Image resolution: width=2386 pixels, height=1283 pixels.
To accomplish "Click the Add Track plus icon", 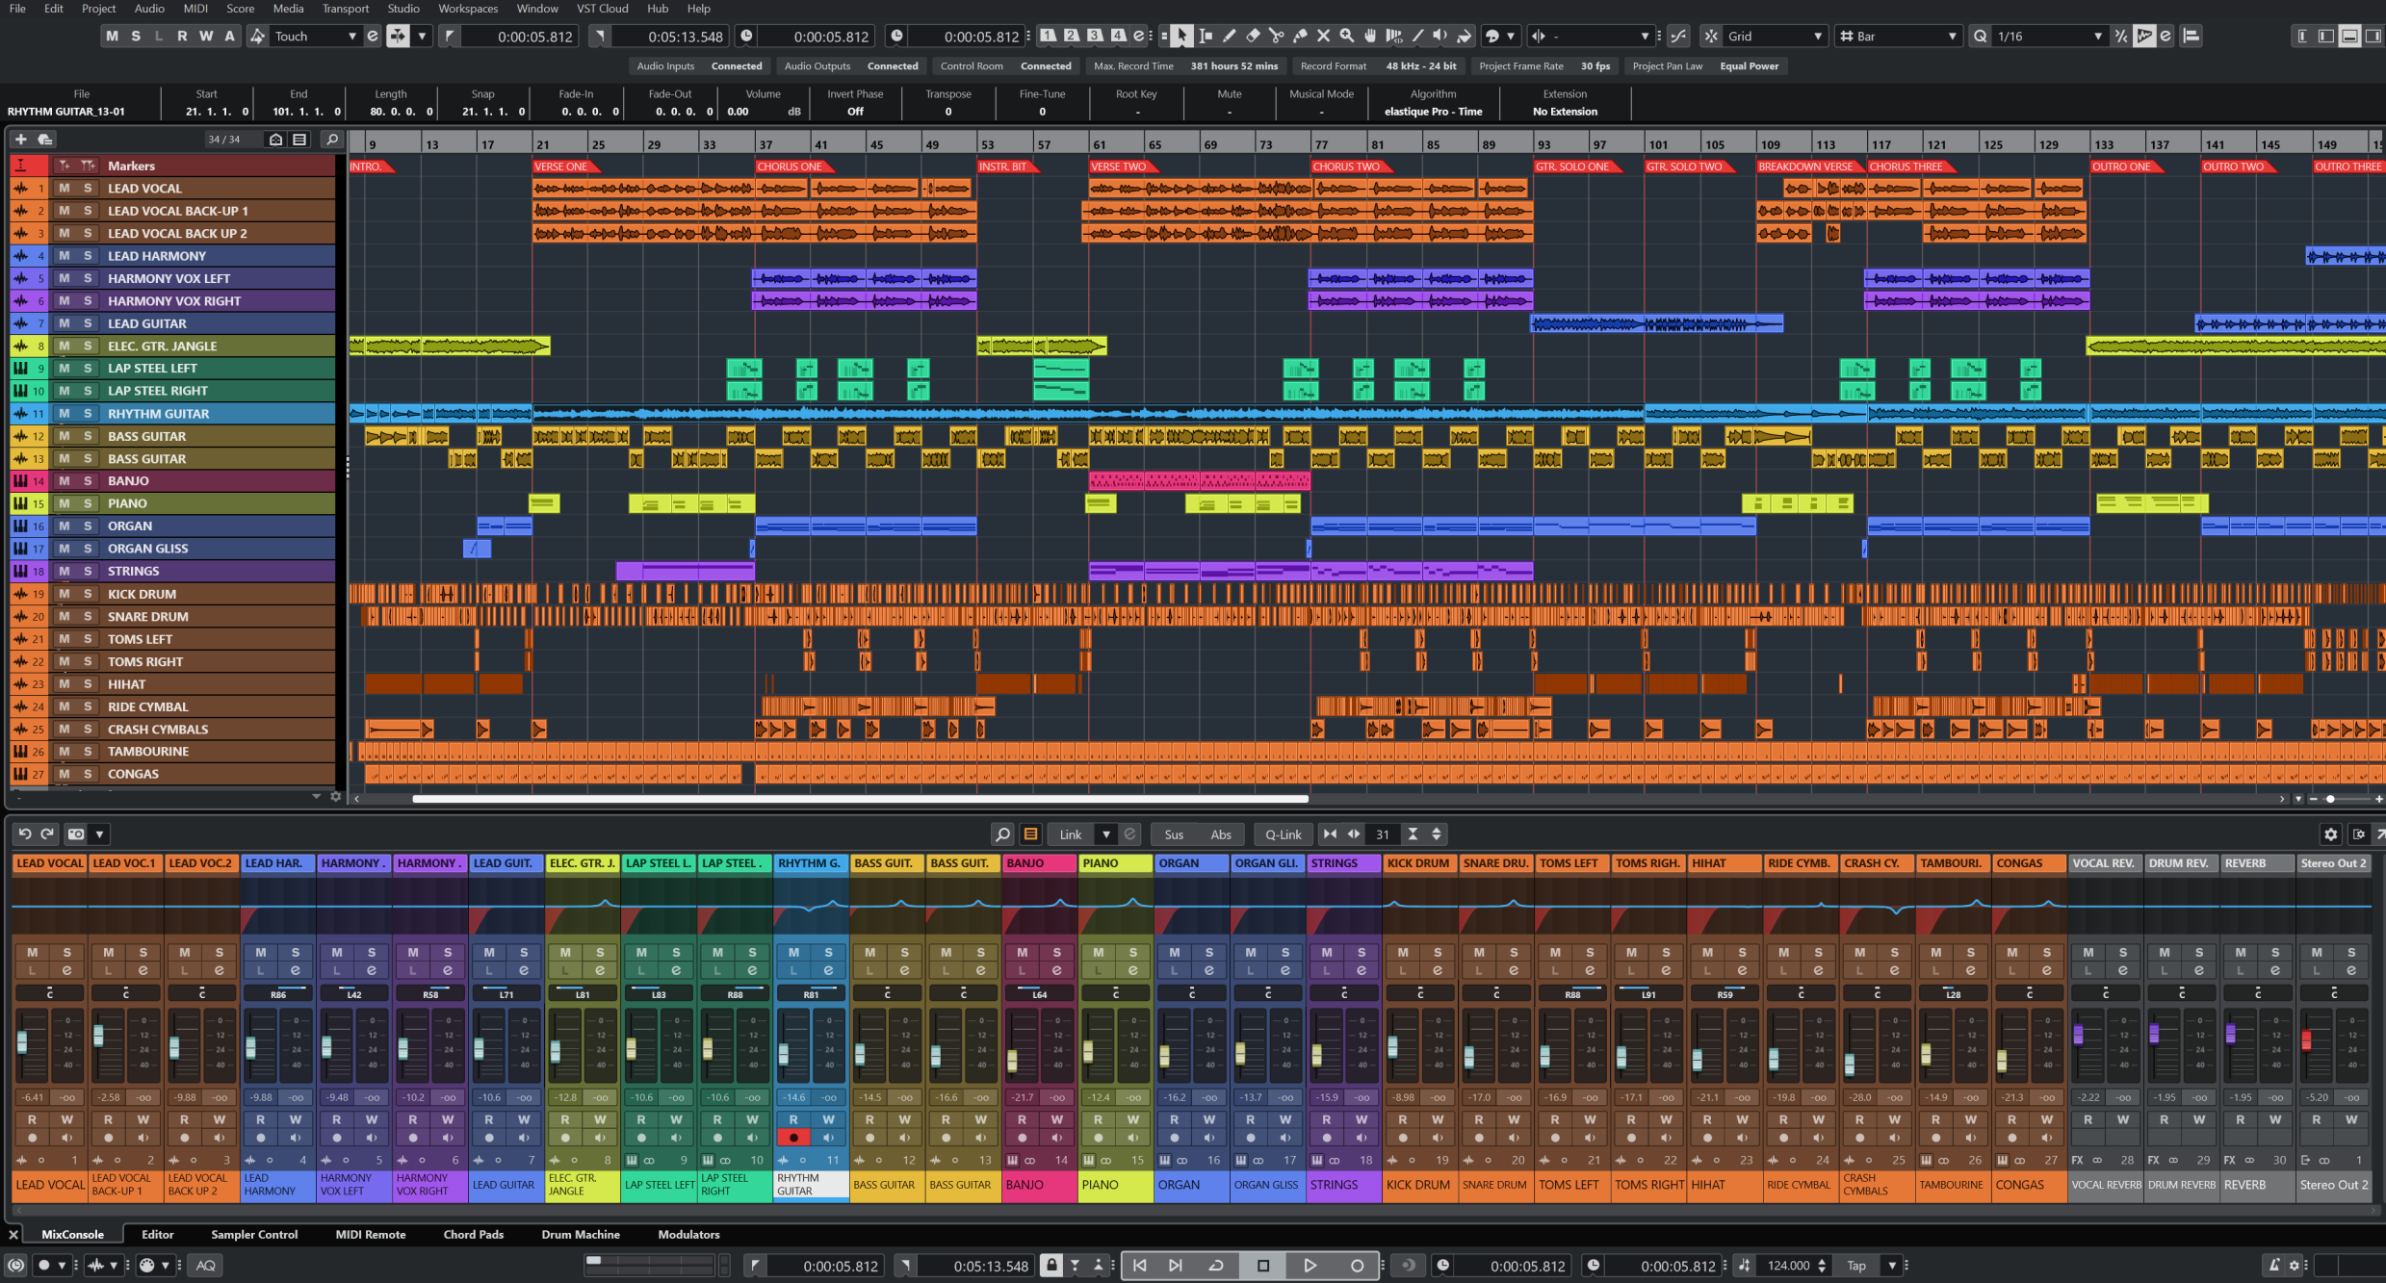I will tap(20, 140).
